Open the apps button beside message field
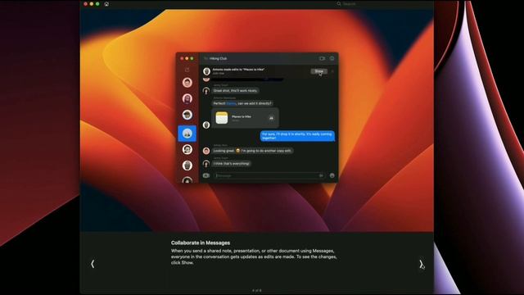This screenshot has width=524, height=295. [x=206, y=175]
